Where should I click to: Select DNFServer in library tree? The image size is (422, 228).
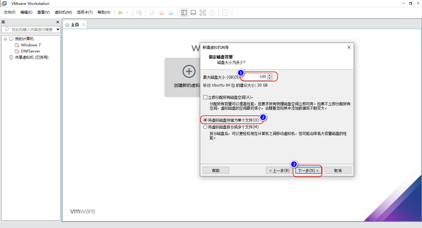31,51
